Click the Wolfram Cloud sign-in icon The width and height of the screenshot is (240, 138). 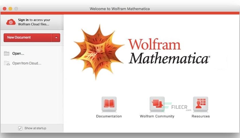coord(11,22)
